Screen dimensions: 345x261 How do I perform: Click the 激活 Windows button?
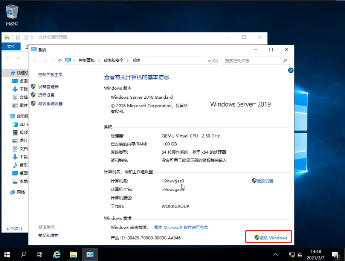tap(268, 237)
